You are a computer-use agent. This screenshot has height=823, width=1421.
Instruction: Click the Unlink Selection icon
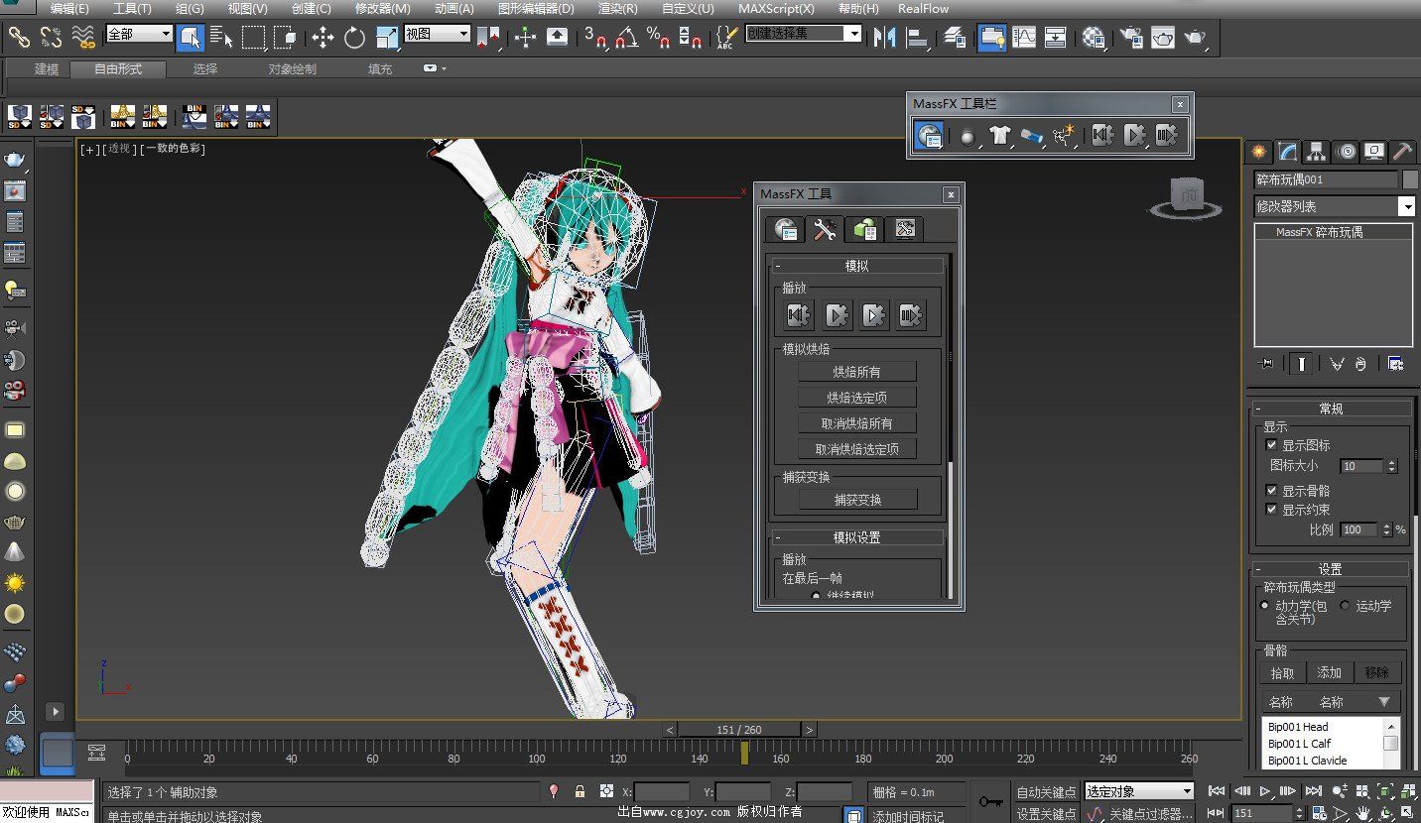tap(51, 38)
